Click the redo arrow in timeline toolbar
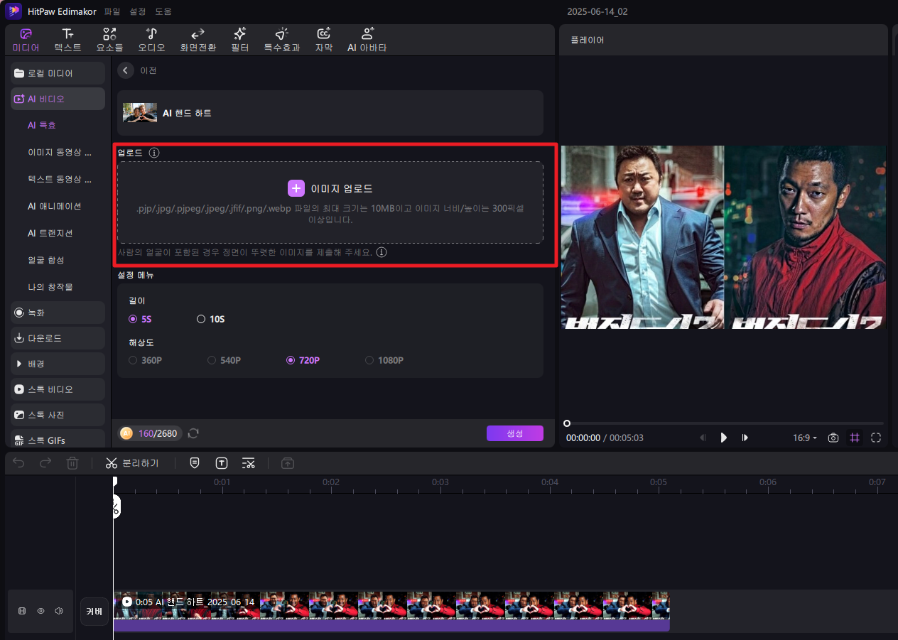The image size is (898, 640). (45, 463)
